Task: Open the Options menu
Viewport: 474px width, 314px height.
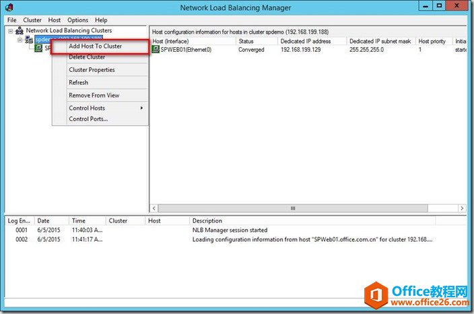Action: (77, 20)
